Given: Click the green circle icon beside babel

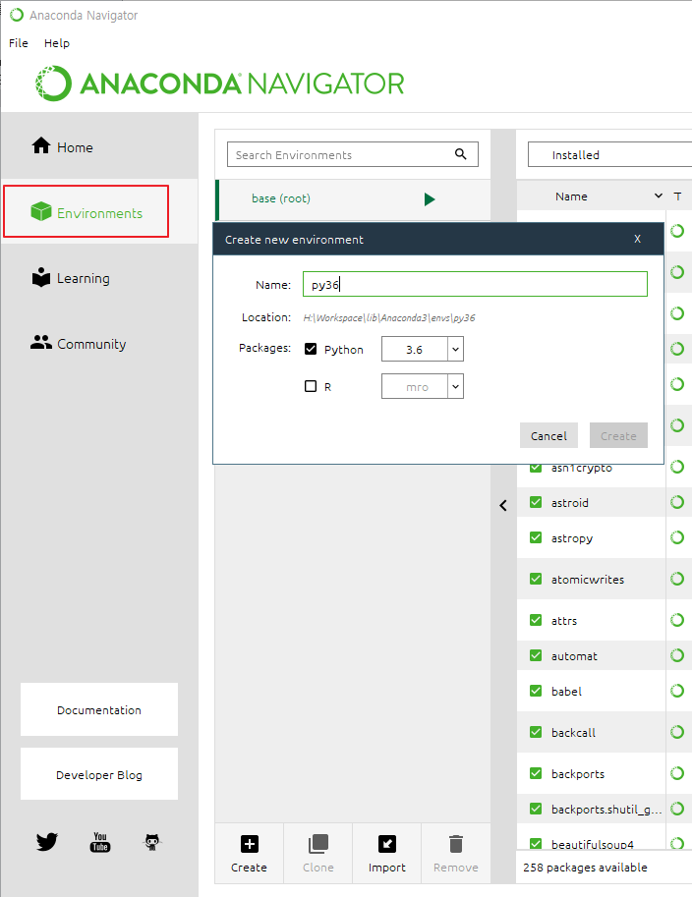Looking at the screenshot, I should [677, 691].
